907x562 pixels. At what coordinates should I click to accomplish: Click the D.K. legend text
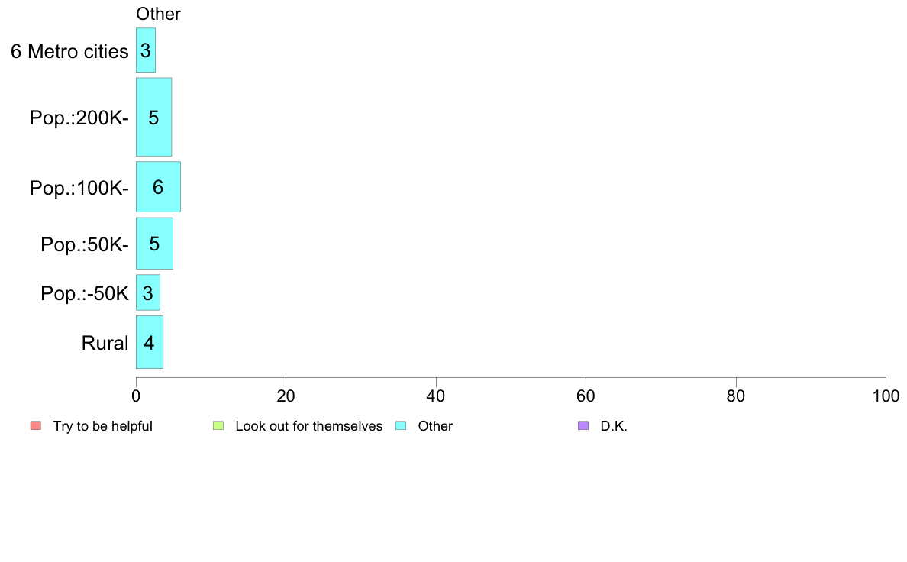click(x=614, y=426)
